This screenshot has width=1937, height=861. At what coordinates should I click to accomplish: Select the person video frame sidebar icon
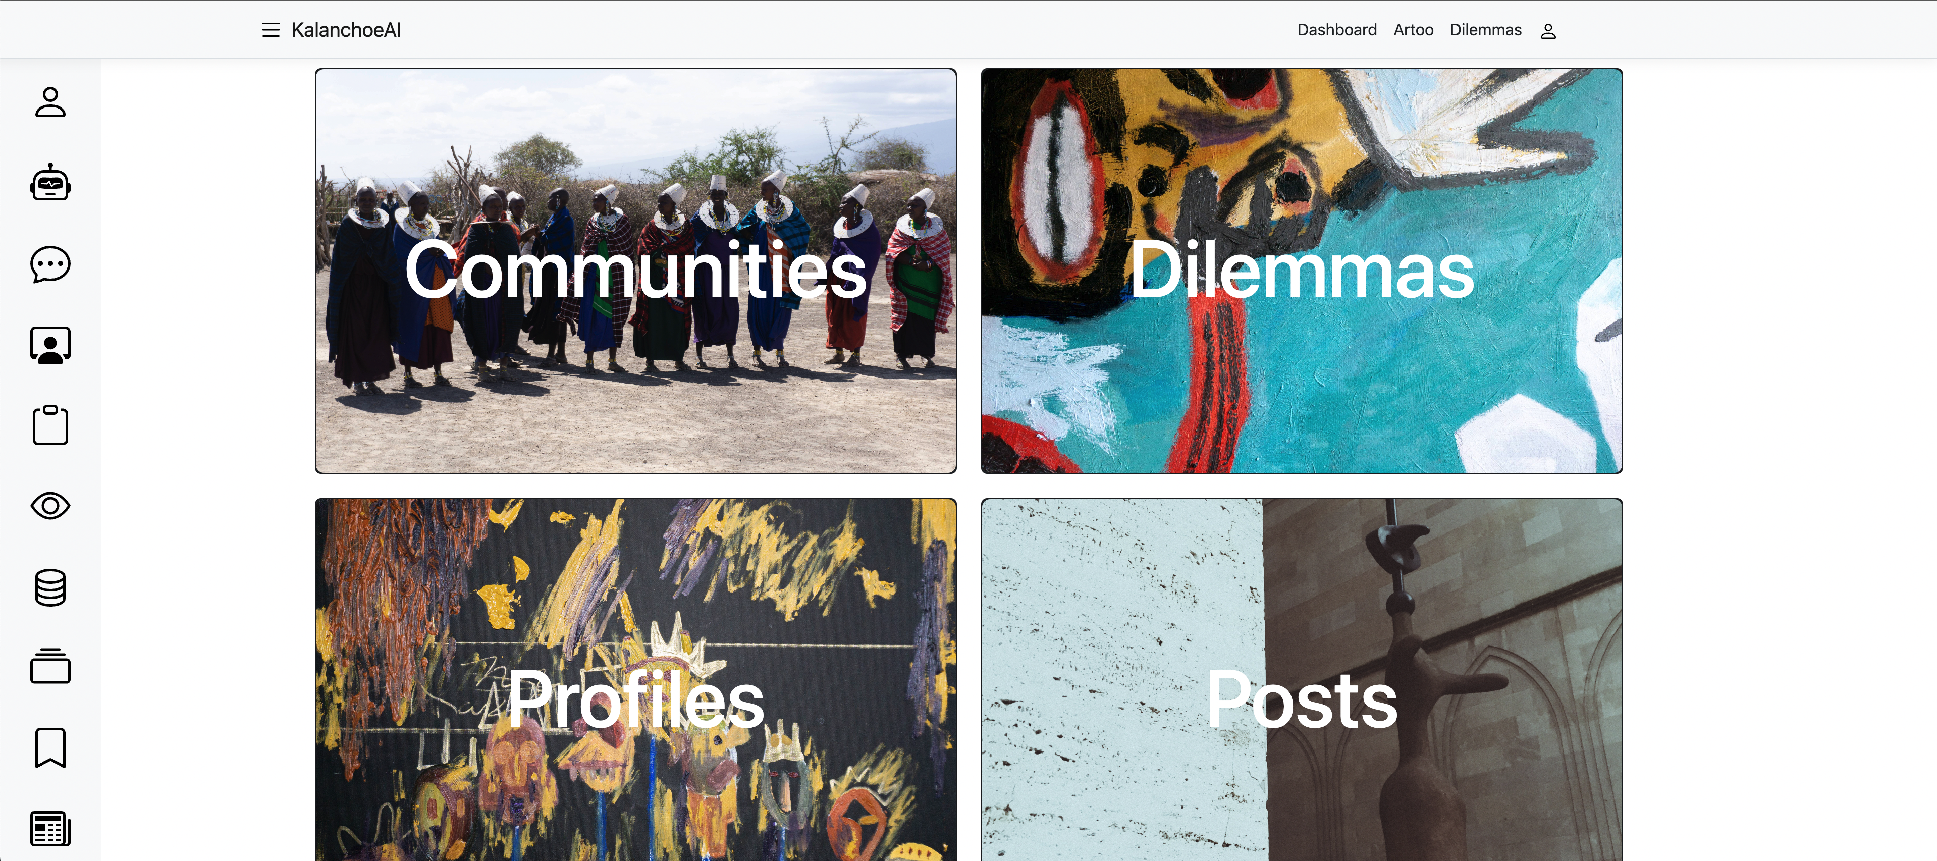click(x=50, y=345)
